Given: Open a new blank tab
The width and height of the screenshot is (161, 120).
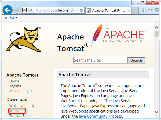Looking at the screenshot, I should pos(135,11).
